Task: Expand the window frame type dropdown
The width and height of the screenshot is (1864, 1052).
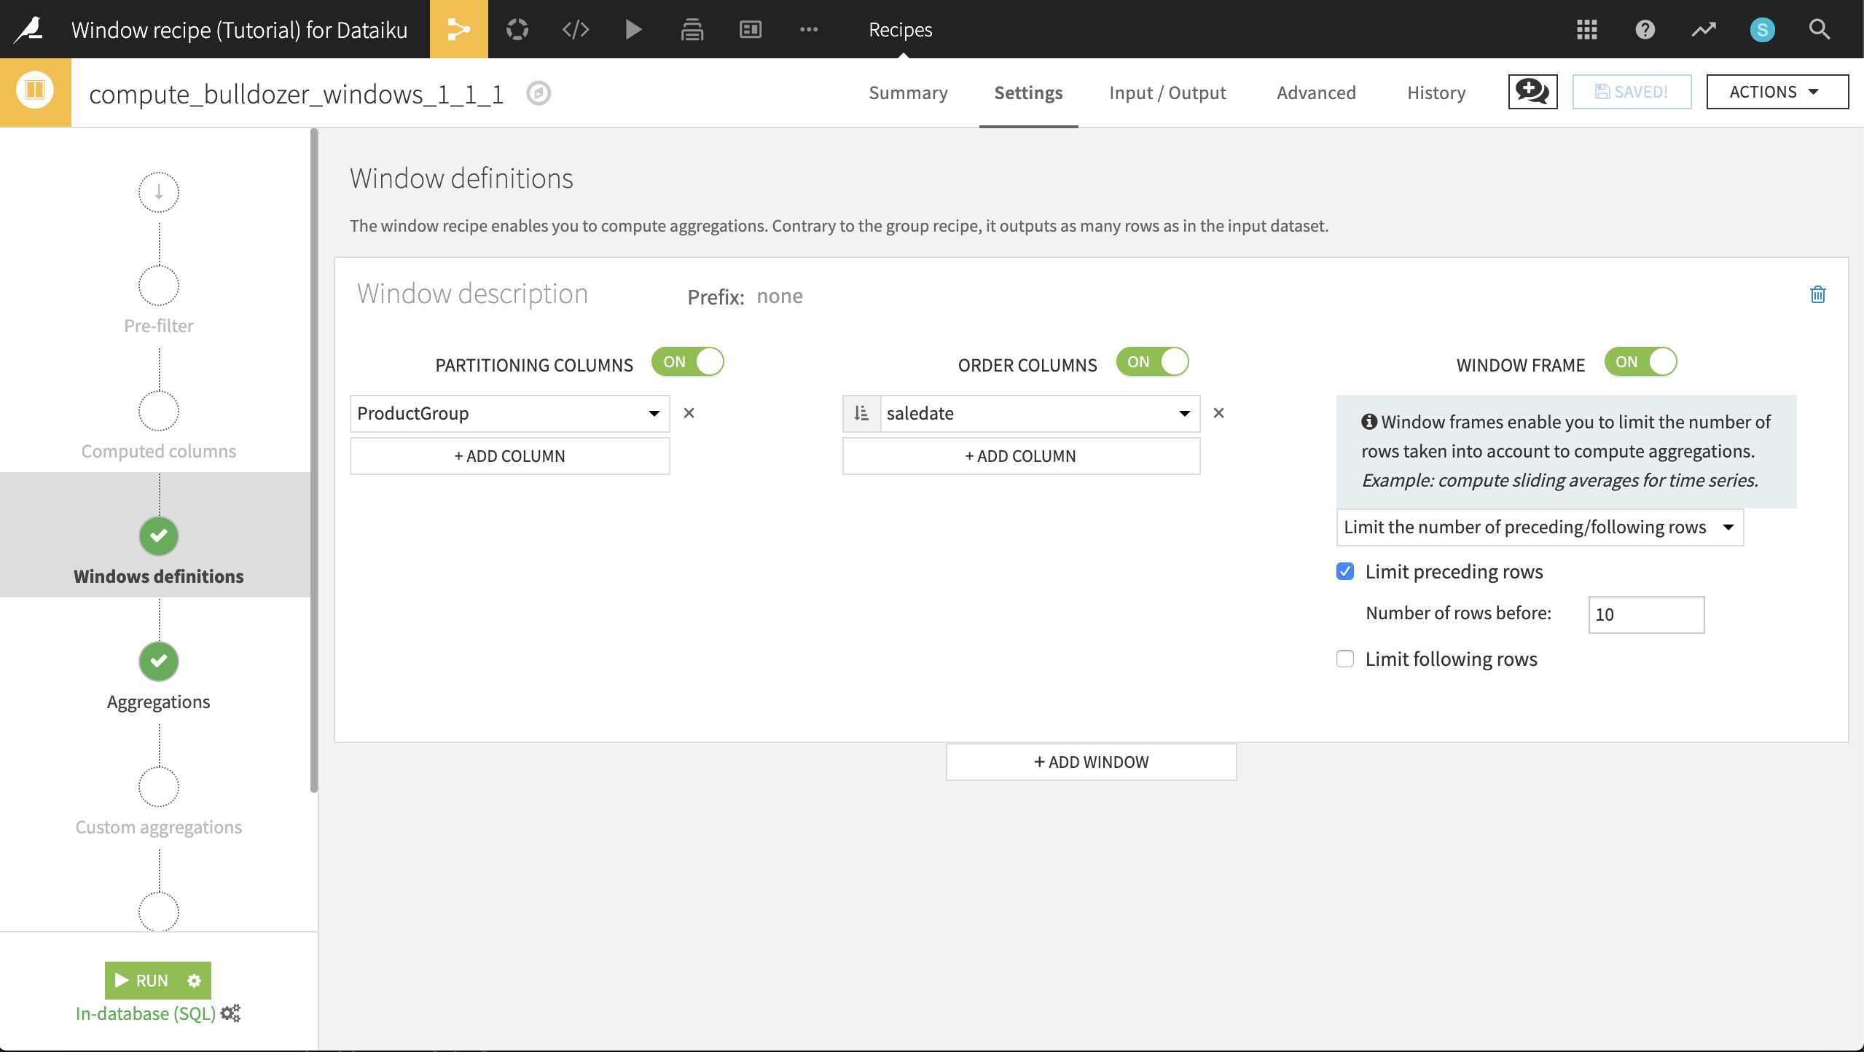Action: coord(1536,526)
